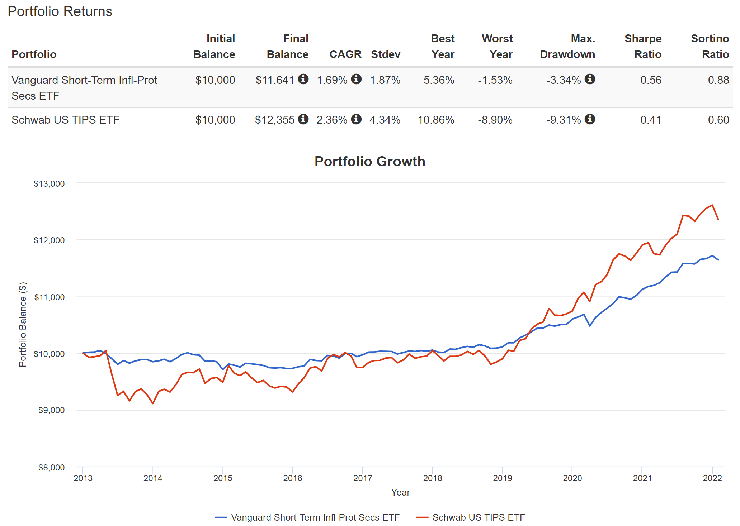Click the Portfolio Growth chart title
This screenshot has width=740, height=526.
coord(370,162)
